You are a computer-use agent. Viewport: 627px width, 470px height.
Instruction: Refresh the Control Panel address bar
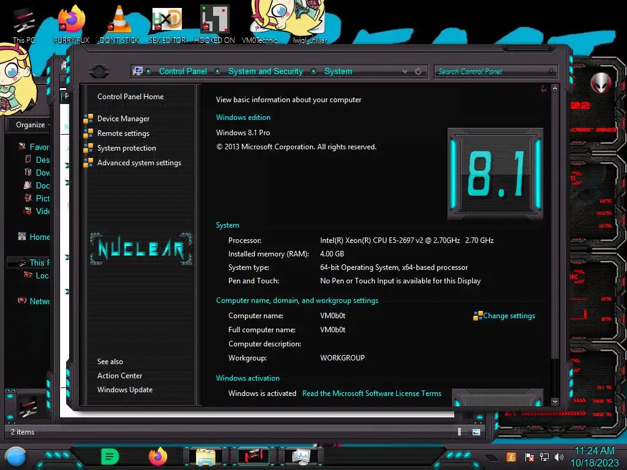click(x=418, y=72)
